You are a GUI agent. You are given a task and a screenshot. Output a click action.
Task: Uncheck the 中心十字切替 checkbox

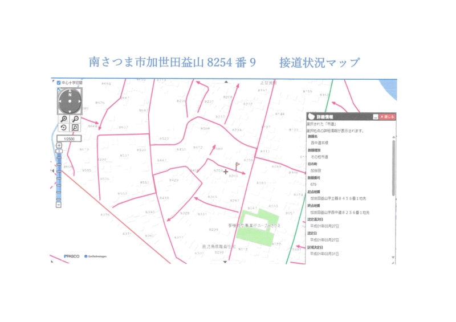click(x=59, y=83)
